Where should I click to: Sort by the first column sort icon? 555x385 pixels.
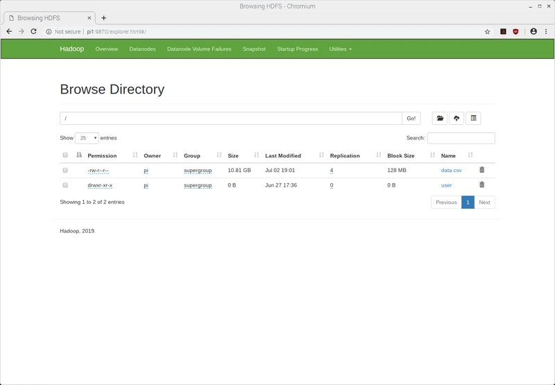click(79, 155)
